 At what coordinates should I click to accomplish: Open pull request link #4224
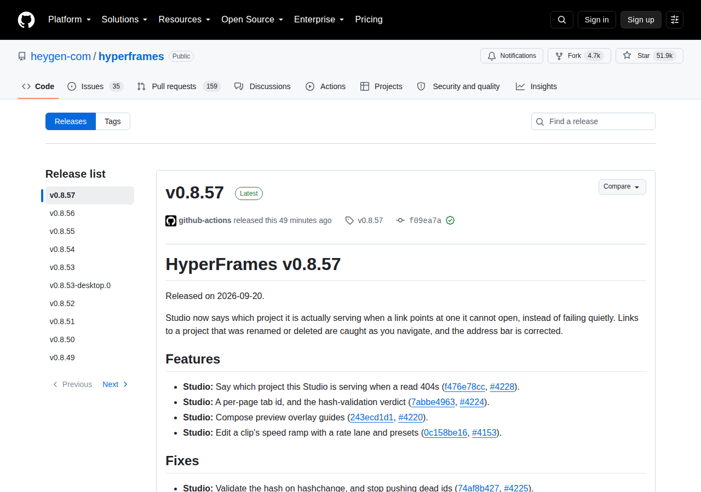click(x=473, y=402)
